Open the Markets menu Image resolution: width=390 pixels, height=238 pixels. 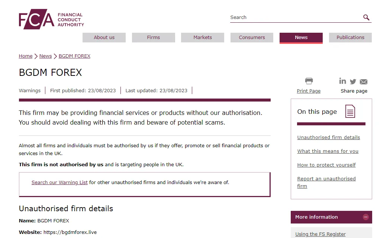click(x=203, y=38)
